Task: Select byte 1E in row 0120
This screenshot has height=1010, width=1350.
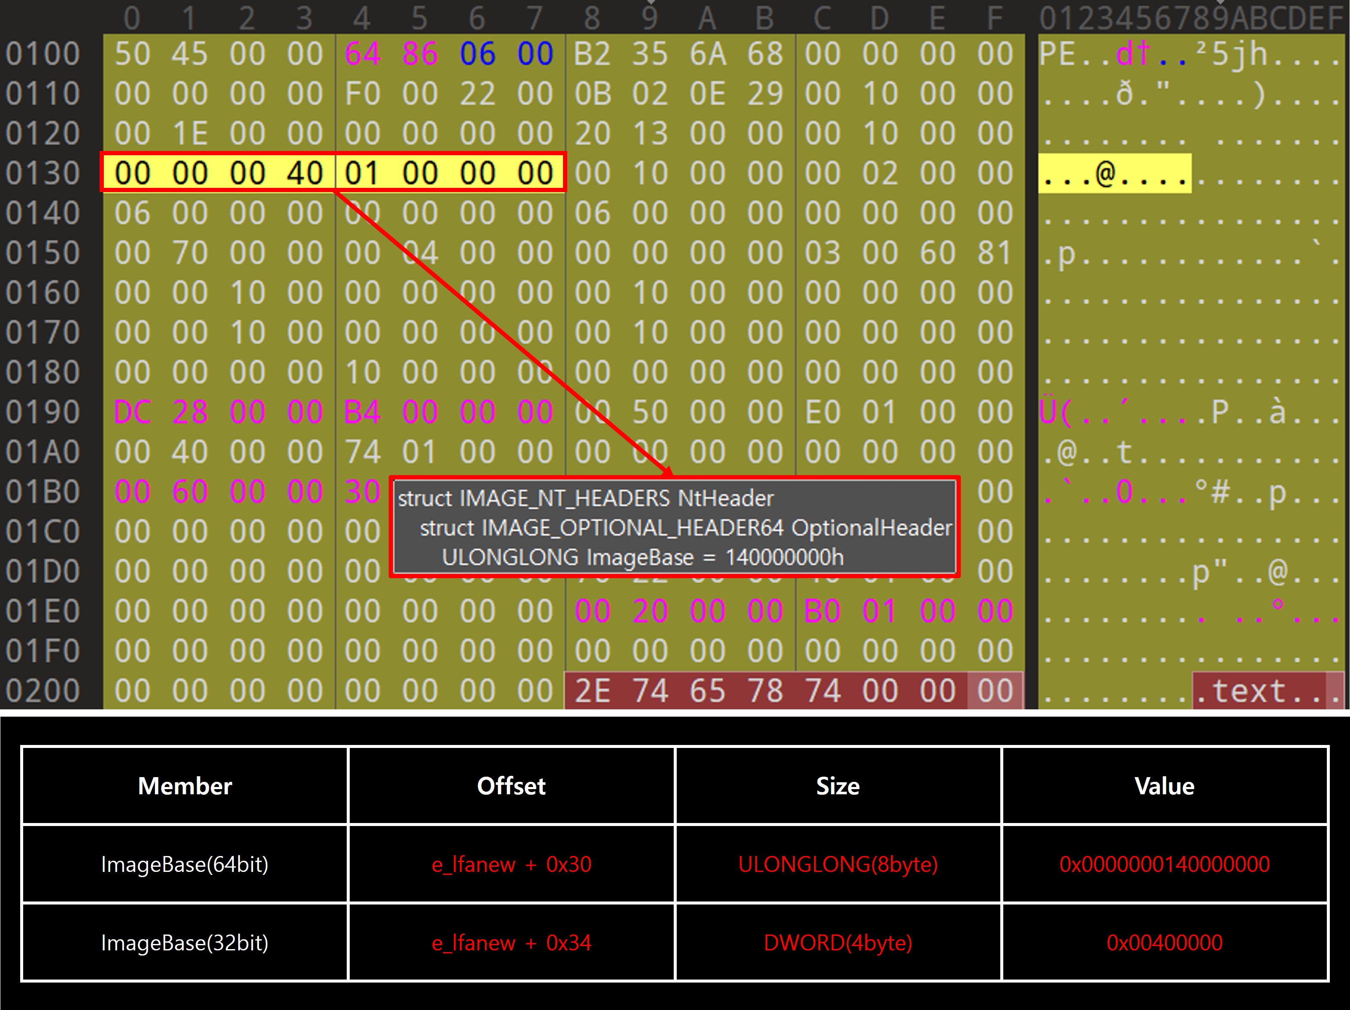Action: pos(190,133)
